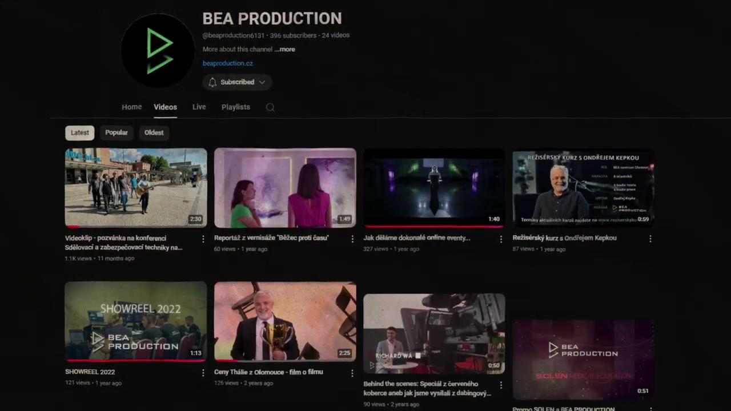Click the SHOWREEL 2022 video title
The image size is (731, 411).
(90, 372)
